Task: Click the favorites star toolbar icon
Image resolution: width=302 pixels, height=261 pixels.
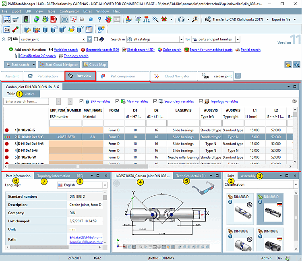Action: coord(91,19)
